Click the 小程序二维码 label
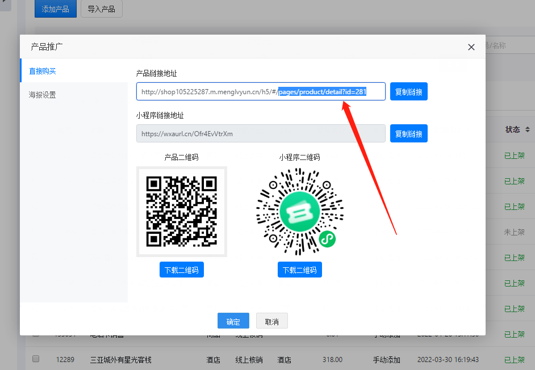535x370 pixels. click(x=299, y=157)
